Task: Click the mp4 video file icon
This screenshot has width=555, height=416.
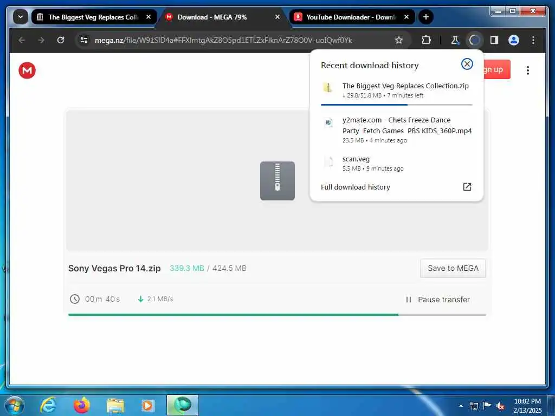Action: point(328,123)
